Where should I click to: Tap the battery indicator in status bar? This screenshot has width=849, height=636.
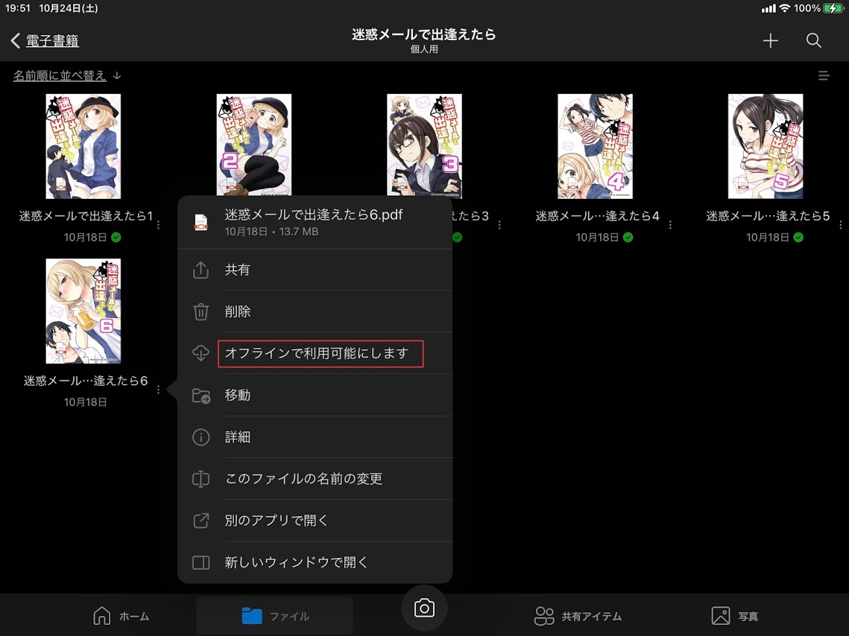[833, 8]
